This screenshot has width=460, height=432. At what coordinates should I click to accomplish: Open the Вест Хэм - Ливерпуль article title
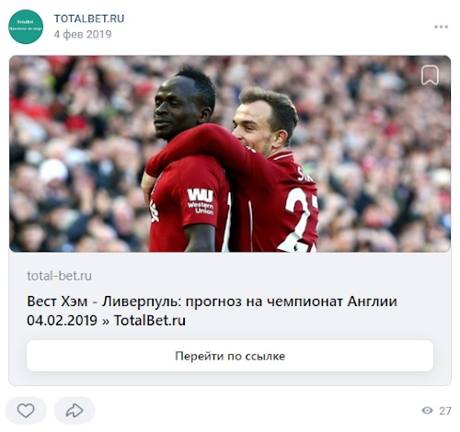(212, 301)
